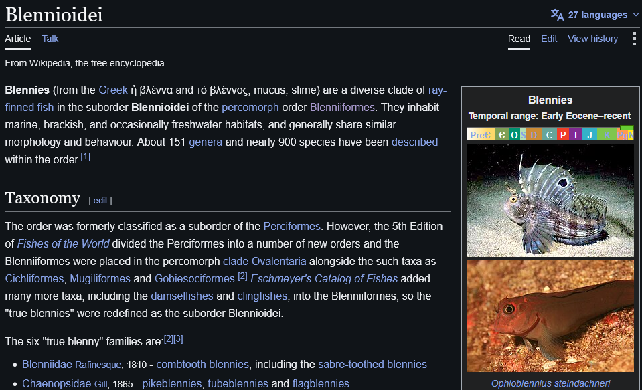Click the Cretaceous K timeline segment

coord(607,134)
